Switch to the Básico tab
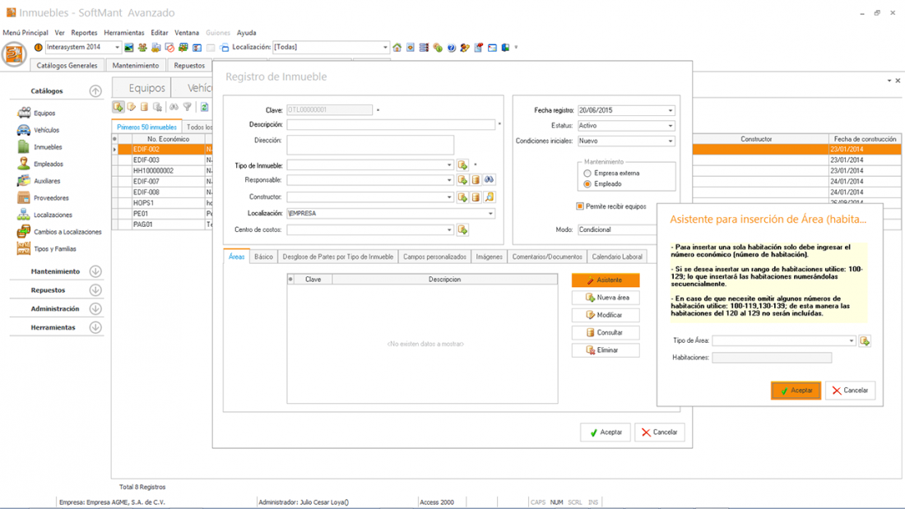The height and width of the screenshot is (509, 905). point(263,257)
